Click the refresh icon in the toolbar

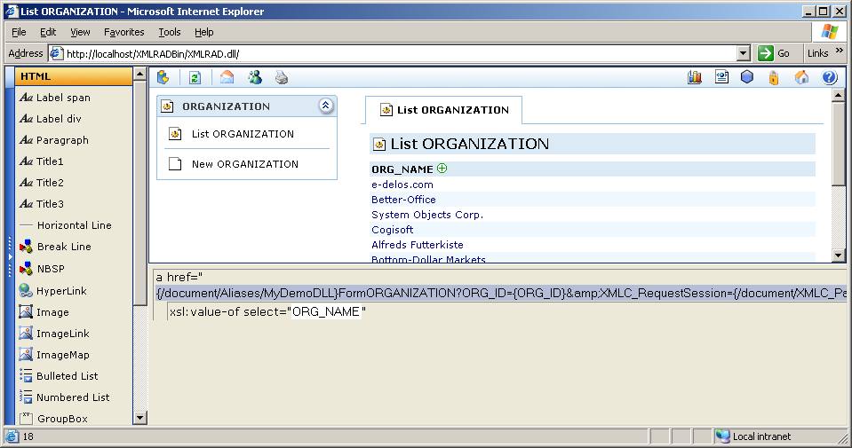point(195,78)
